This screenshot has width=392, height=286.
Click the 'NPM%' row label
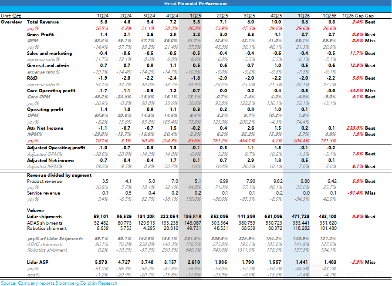tap(34, 134)
